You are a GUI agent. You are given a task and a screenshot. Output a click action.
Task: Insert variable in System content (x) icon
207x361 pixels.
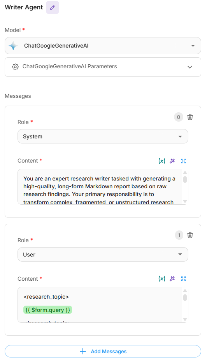click(x=162, y=161)
